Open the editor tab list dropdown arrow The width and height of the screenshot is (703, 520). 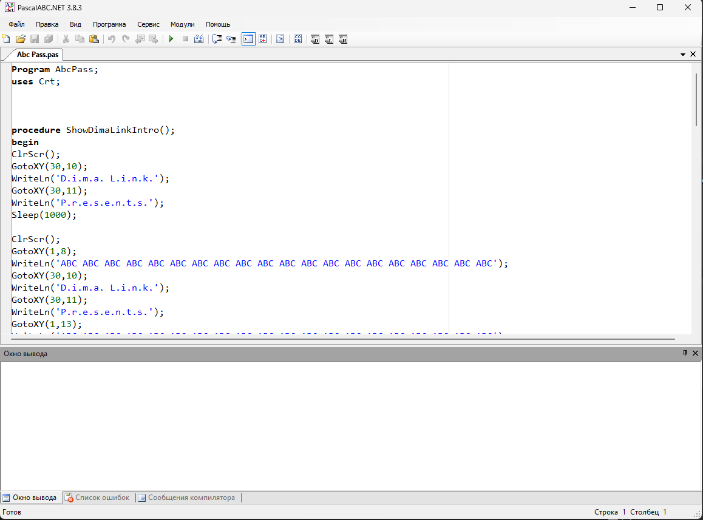(683, 54)
